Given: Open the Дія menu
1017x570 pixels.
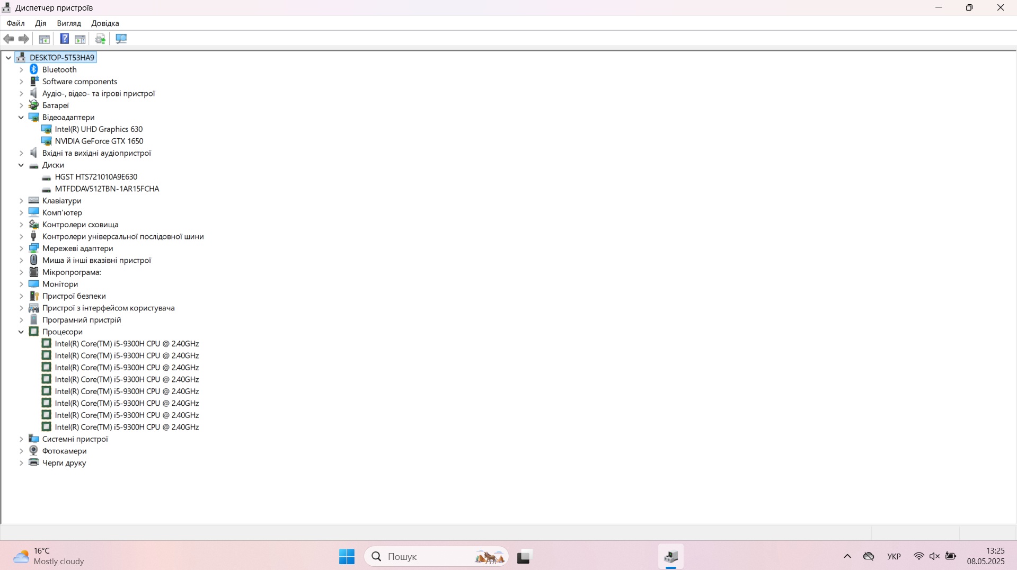Looking at the screenshot, I should pyautogui.click(x=40, y=23).
